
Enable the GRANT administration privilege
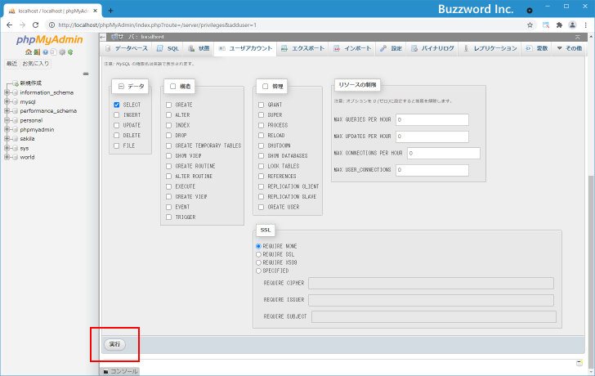pos(261,105)
